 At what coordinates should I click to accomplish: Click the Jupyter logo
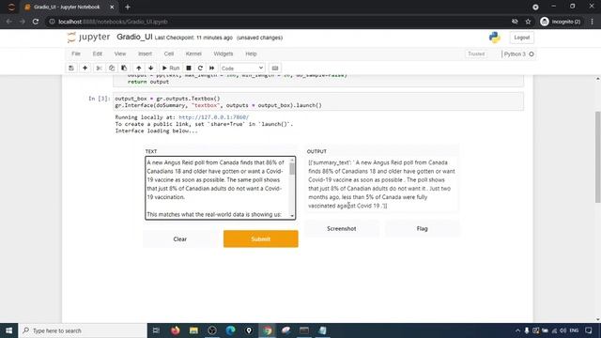click(x=88, y=38)
